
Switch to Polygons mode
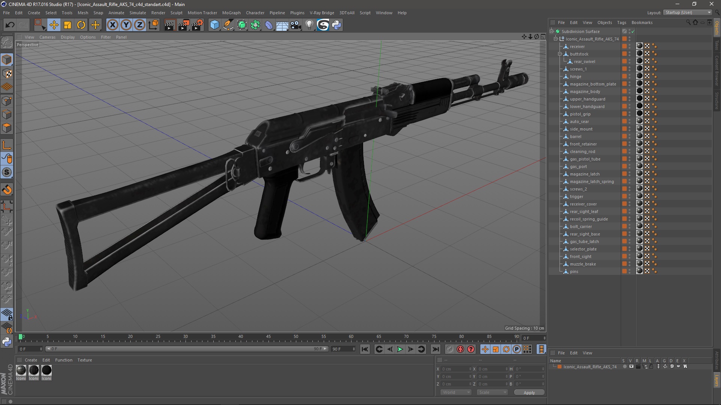(7, 128)
